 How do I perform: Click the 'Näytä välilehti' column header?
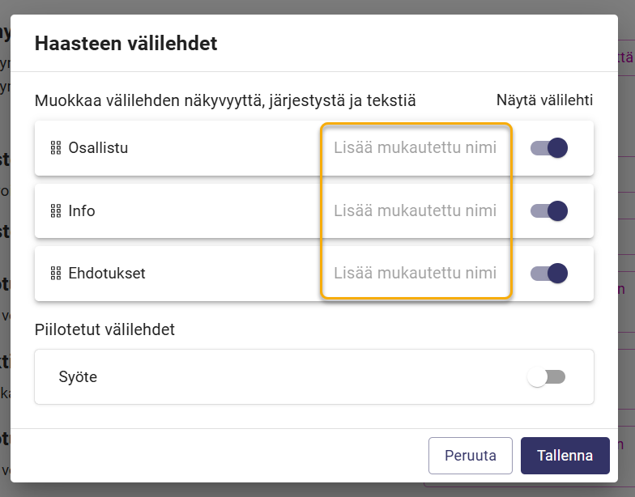pyautogui.click(x=544, y=100)
